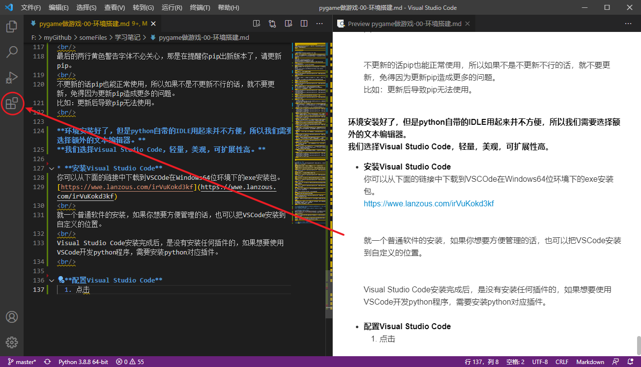
Task: Open the Explorer view in activity bar
Action: (x=12, y=27)
